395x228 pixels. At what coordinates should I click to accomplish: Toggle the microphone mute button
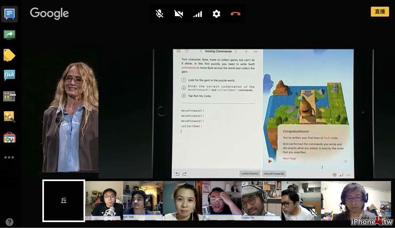click(160, 13)
